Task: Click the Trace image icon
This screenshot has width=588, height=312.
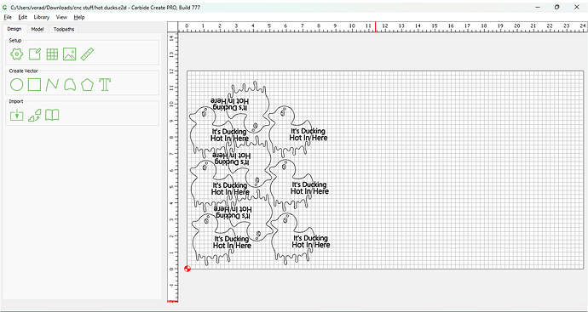Action: 34,116
